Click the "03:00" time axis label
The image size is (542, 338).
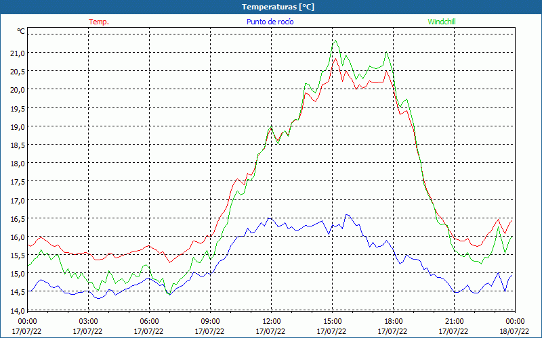pyautogui.click(x=88, y=321)
